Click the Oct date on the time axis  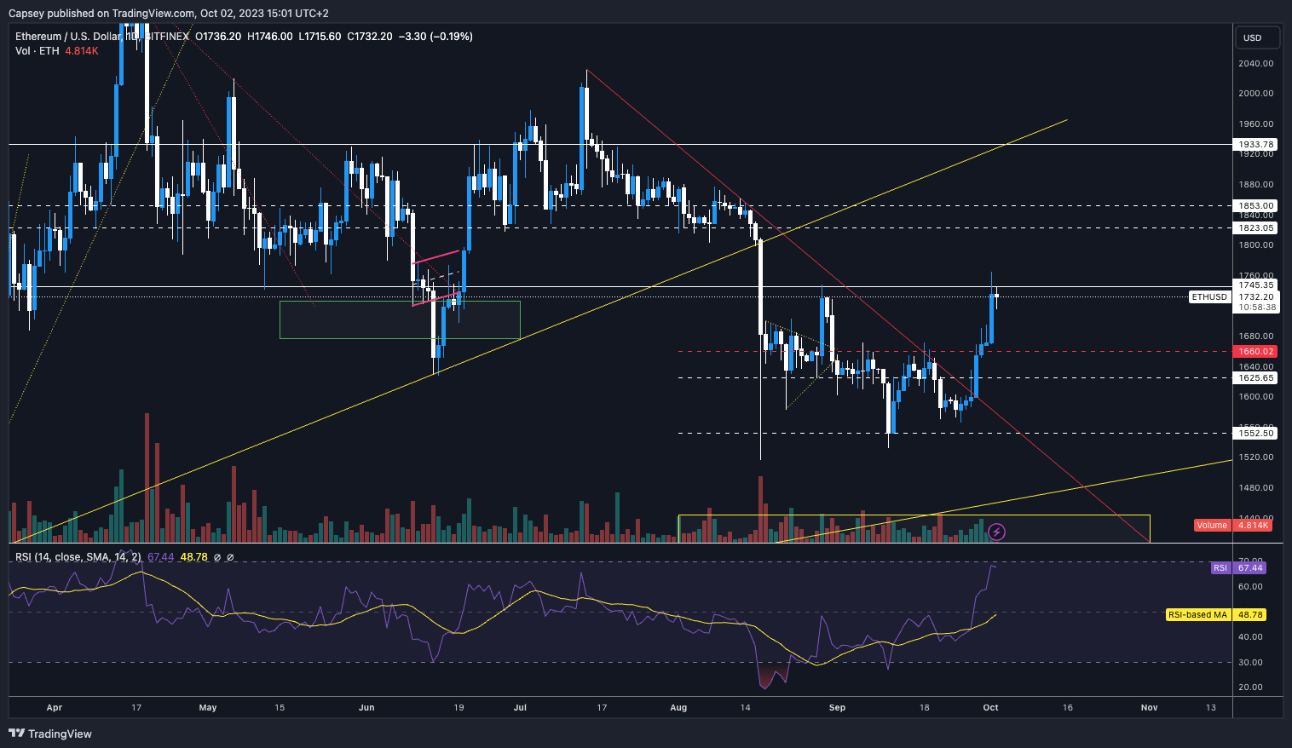pyautogui.click(x=990, y=707)
